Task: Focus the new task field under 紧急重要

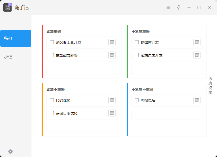Action: 82,69
